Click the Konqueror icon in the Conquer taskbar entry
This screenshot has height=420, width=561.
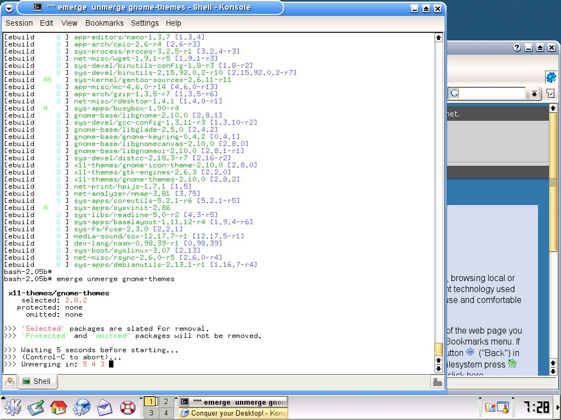coord(184,413)
